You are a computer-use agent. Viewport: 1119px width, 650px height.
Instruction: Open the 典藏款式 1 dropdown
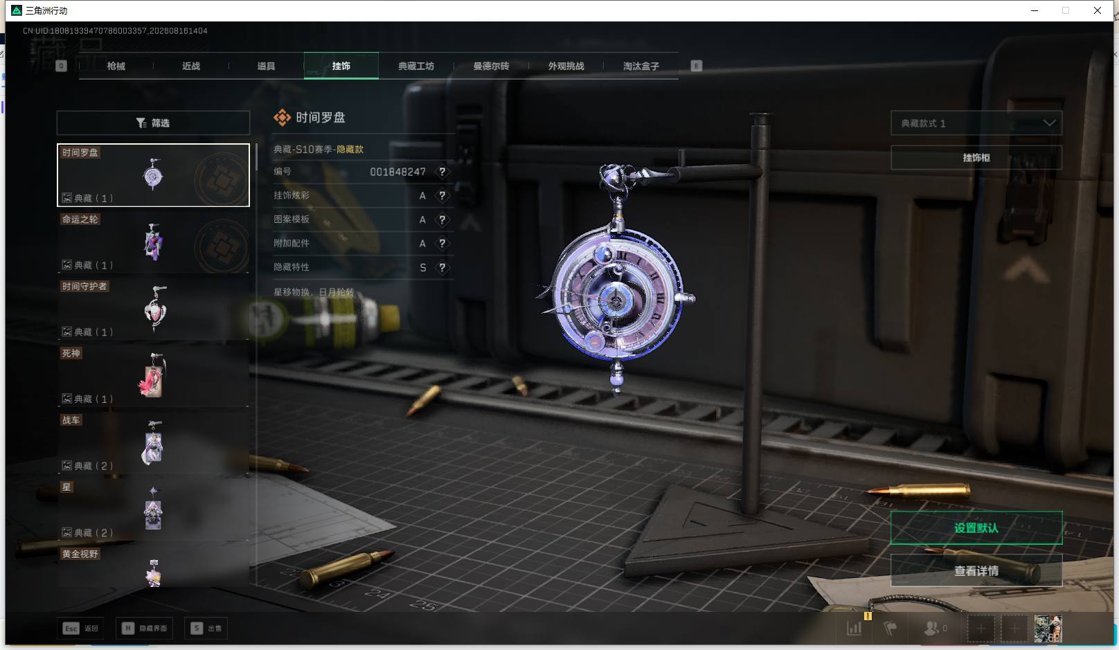[976, 123]
